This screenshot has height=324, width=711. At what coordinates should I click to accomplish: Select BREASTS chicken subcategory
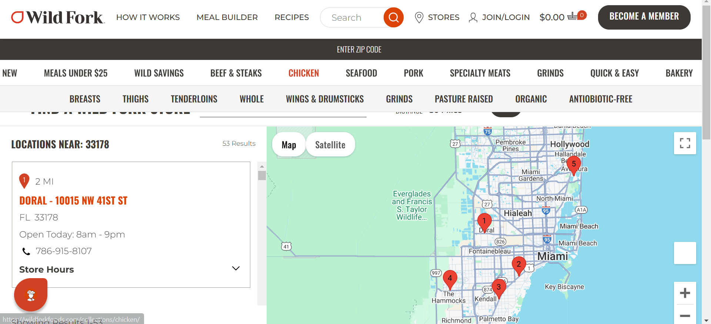click(x=85, y=99)
